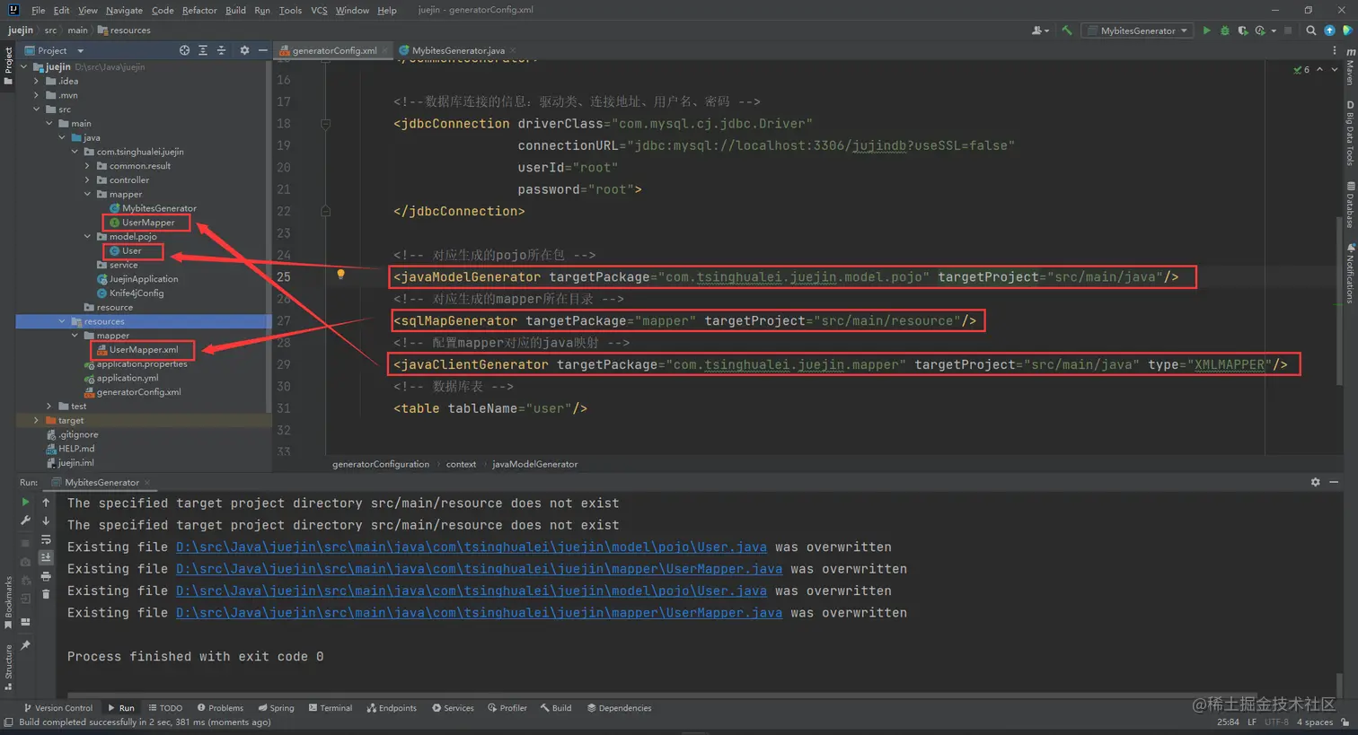This screenshot has width=1358, height=735.
Task: Open Run panel settings gear
Action: [1315, 483]
